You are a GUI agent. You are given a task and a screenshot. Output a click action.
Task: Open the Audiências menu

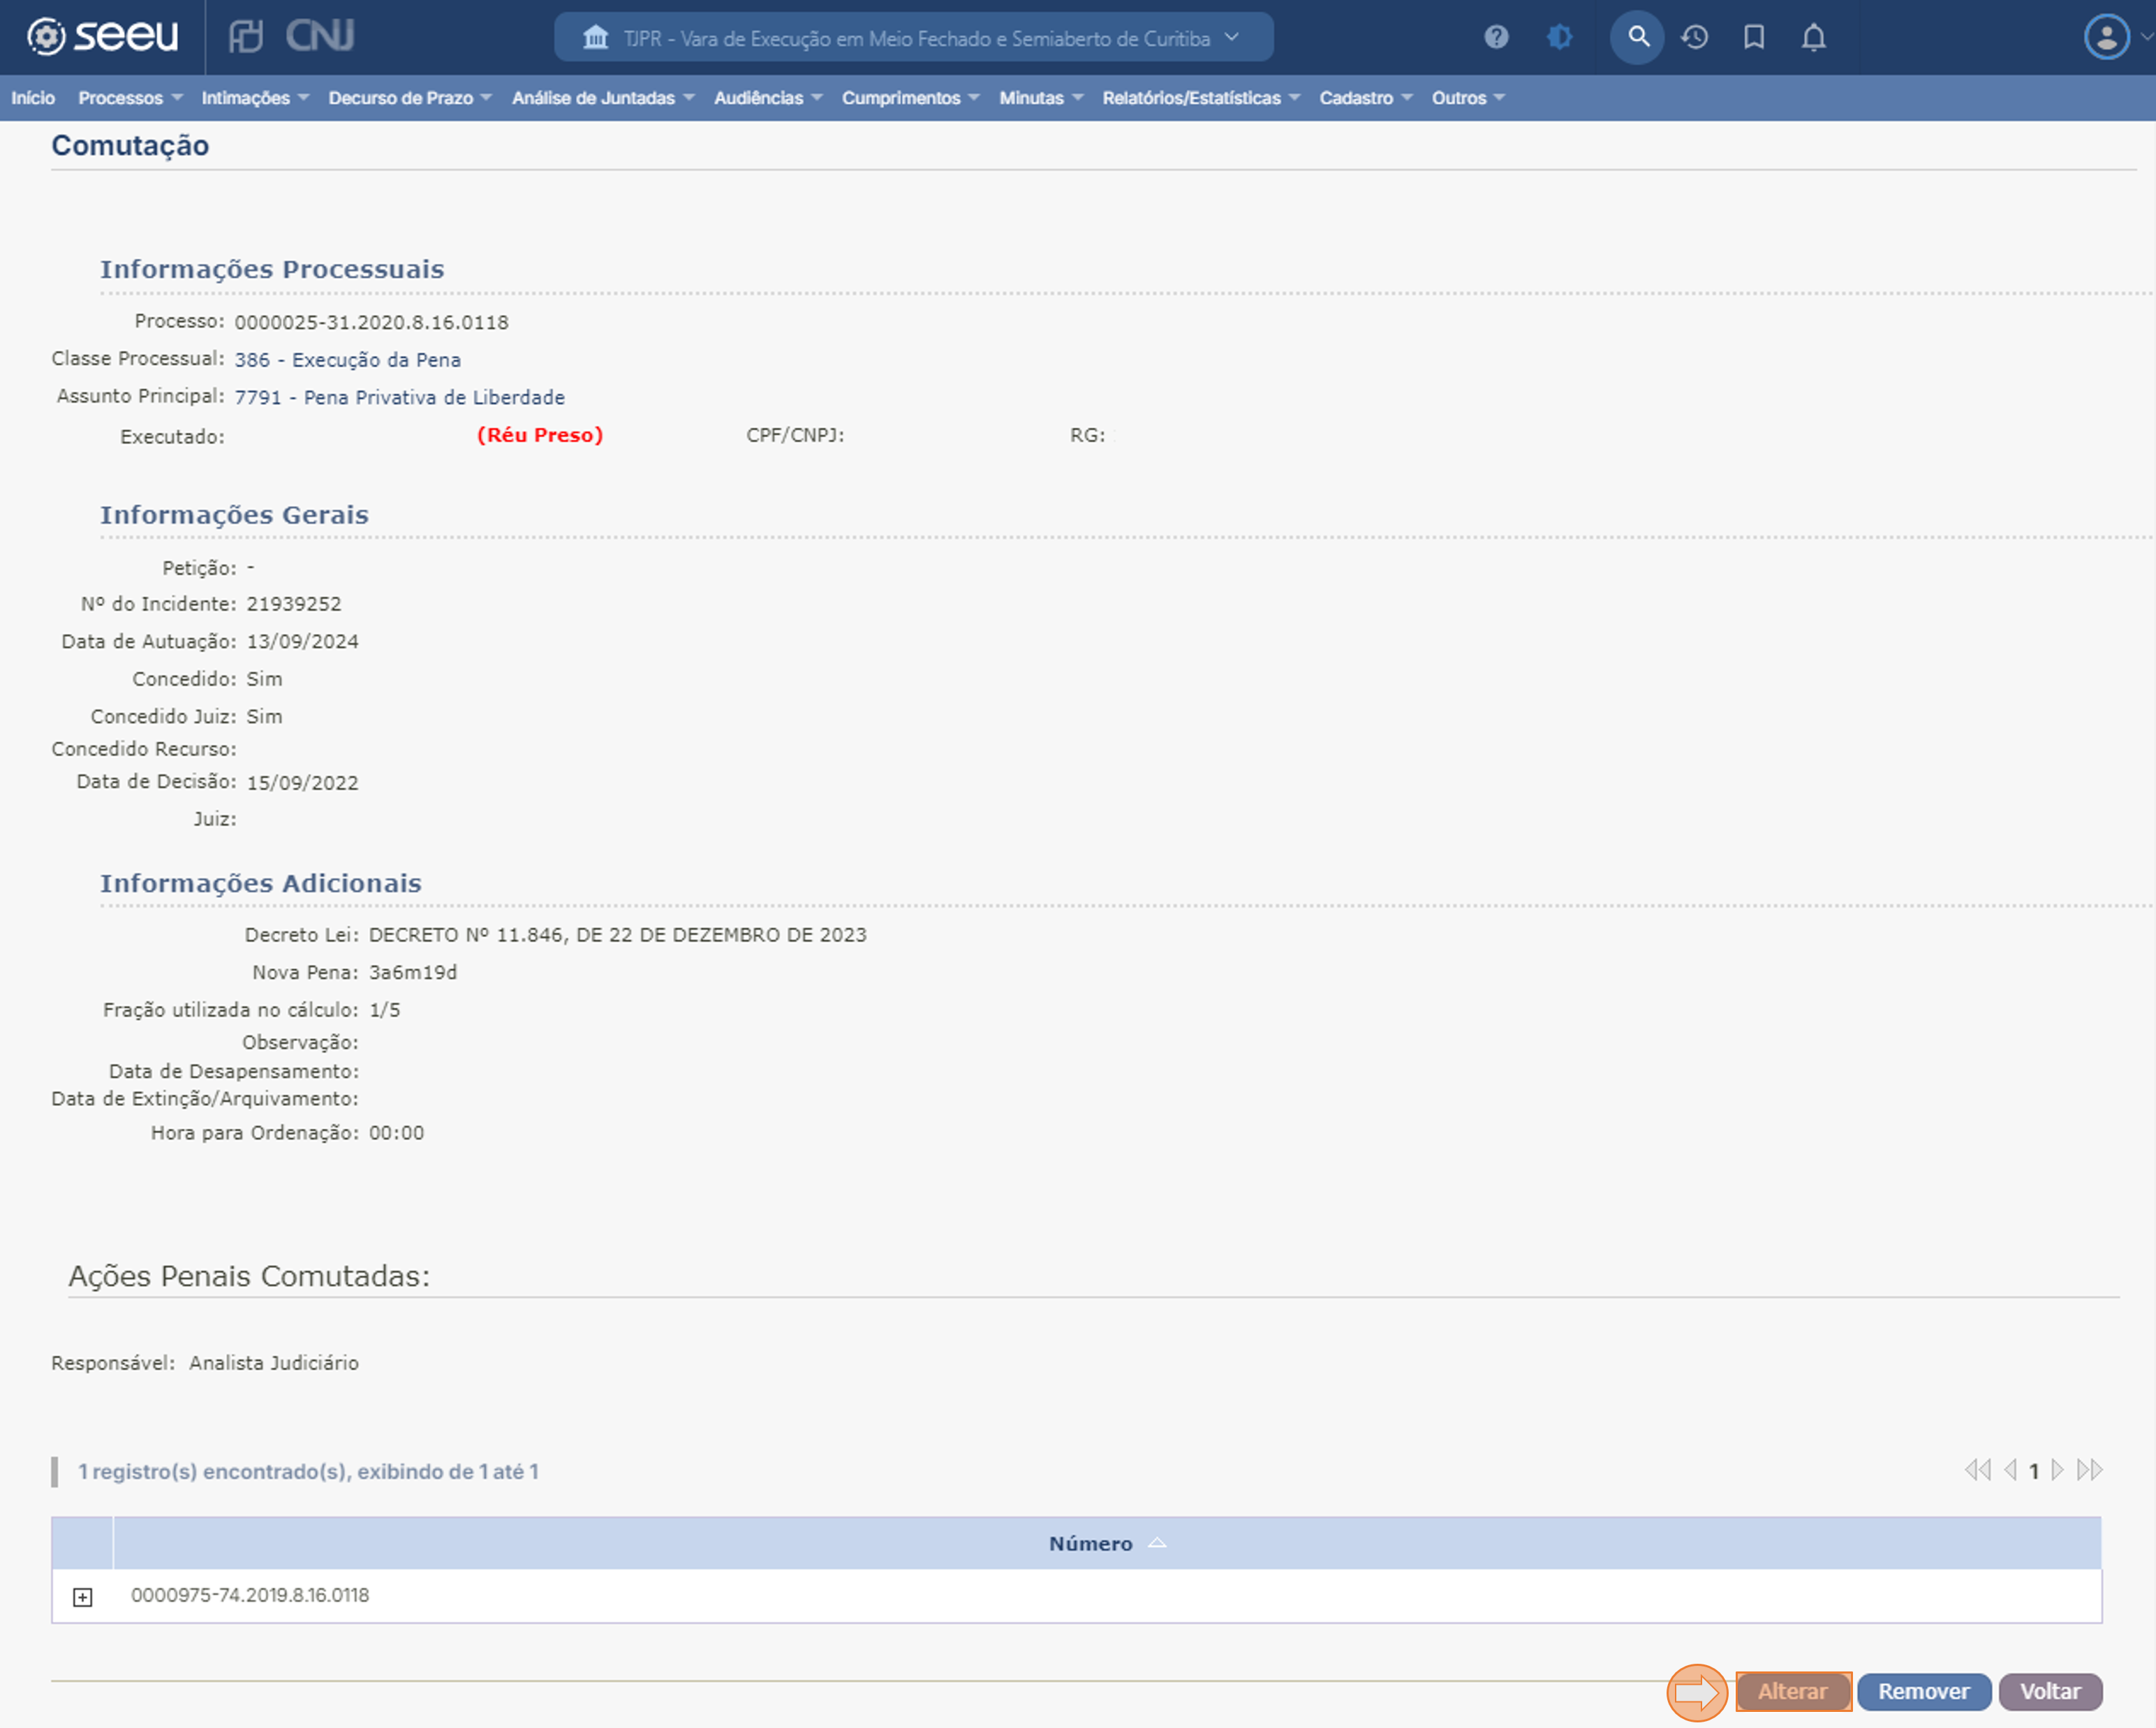click(768, 98)
